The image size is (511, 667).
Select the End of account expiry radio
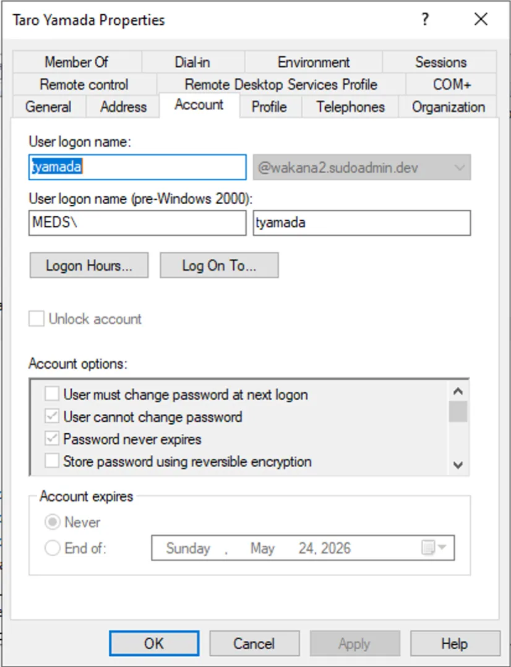point(54,548)
